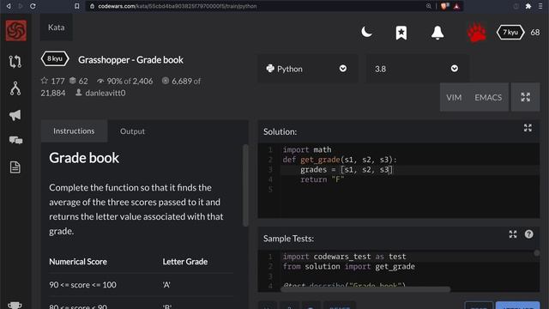Click the 8 kyu kata rank badge
The height and width of the screenshot is (309, 549).
coord(55,58)
